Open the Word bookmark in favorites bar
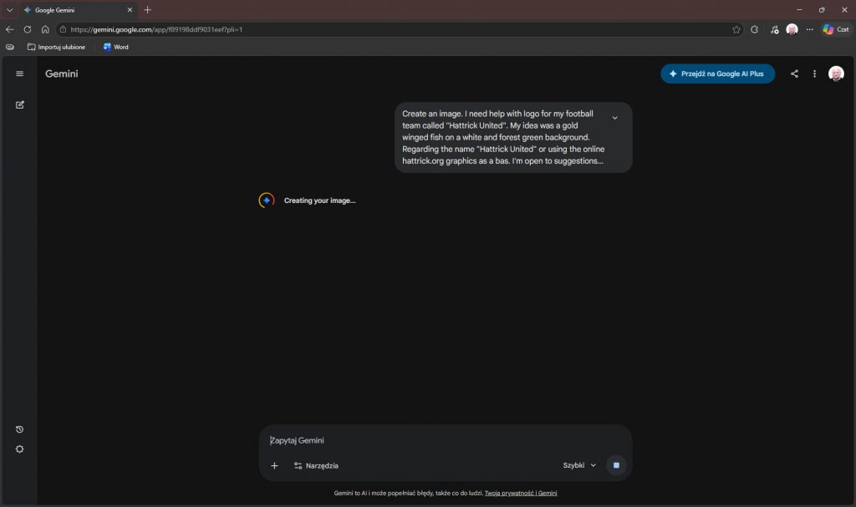The width and height of the screenshot is (856, 507). (115, 47)
